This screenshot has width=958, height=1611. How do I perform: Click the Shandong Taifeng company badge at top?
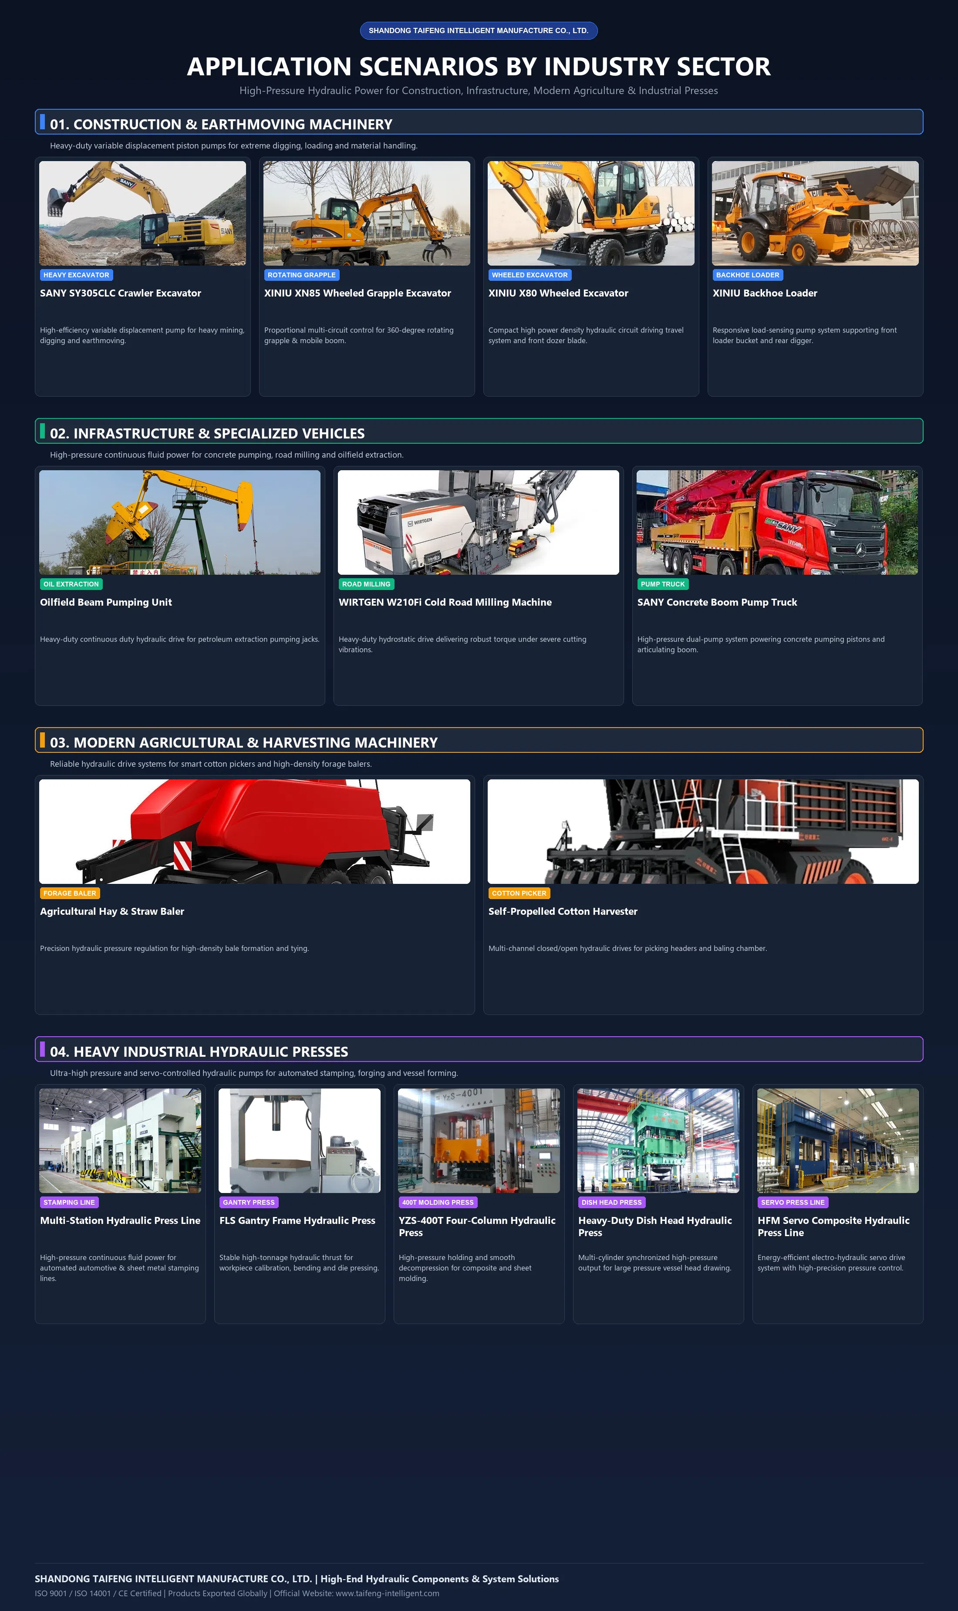click(479, 30)
